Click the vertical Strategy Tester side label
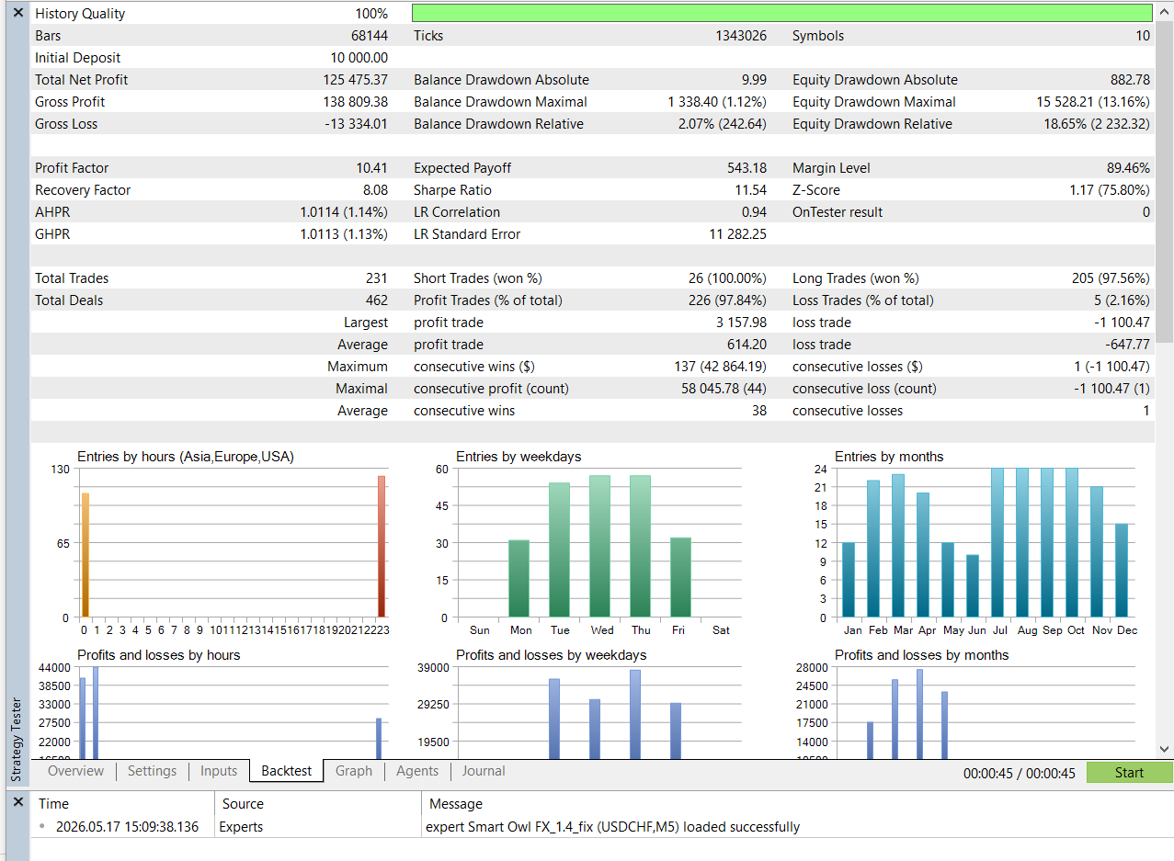1174x861 pixels. click(x=16, y=741)
